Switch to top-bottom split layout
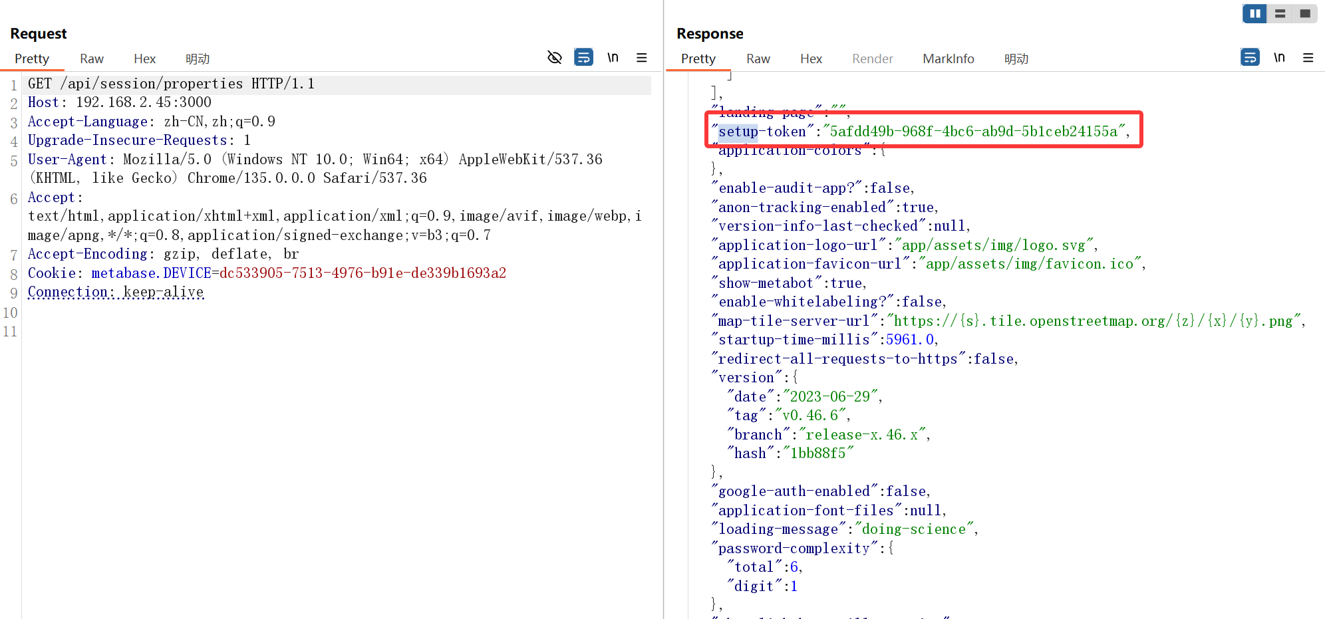The height and width of the screenshot is (619, 1325). pyautogui.click(x=1280, y=13)
